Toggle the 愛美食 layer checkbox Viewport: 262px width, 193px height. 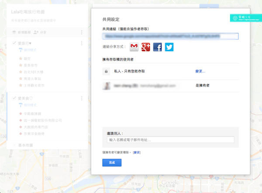pyautogui.click(x=14, y=98)
